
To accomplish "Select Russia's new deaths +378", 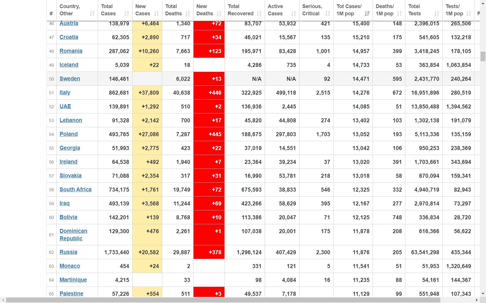I will (x=209, y=252).
